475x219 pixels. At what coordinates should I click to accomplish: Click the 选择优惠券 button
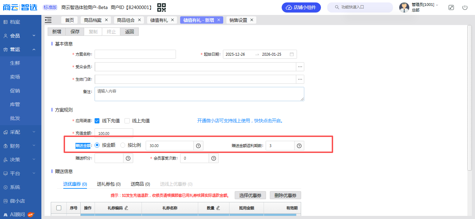pos(250,195)
